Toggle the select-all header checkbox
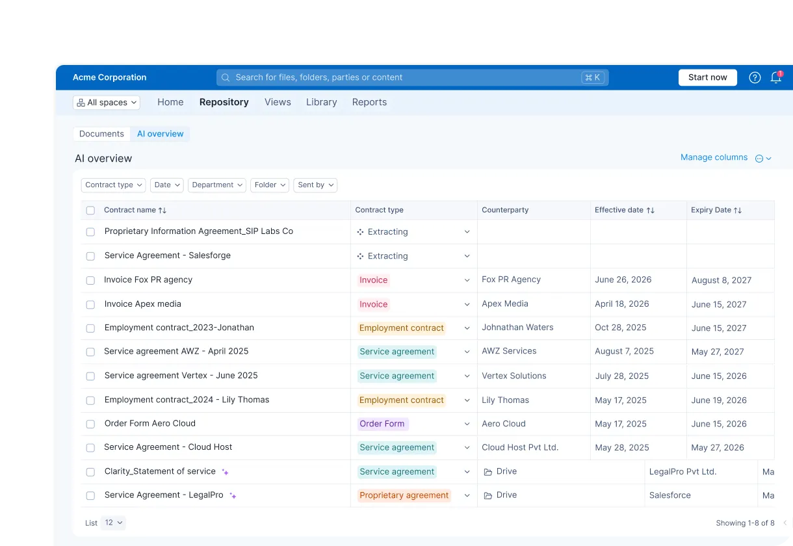This screenshot has width=793, height=546. click(90, 210)
